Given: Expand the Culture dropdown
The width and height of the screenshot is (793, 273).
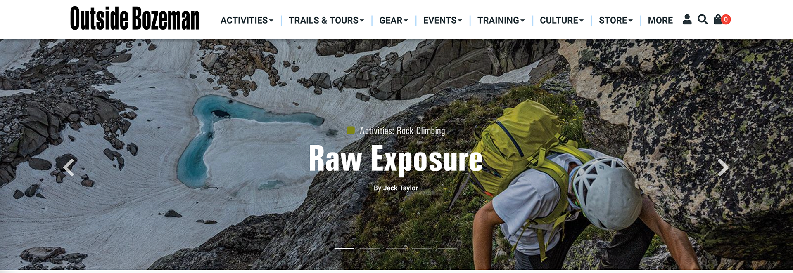Looking at the screenshot, I should [562, 20].
